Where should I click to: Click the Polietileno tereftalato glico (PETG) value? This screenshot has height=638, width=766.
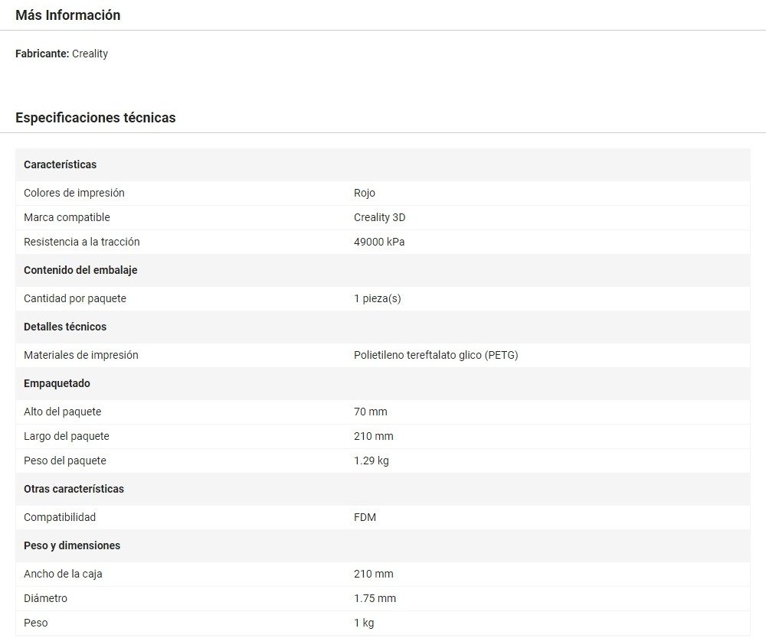point(436,355)
